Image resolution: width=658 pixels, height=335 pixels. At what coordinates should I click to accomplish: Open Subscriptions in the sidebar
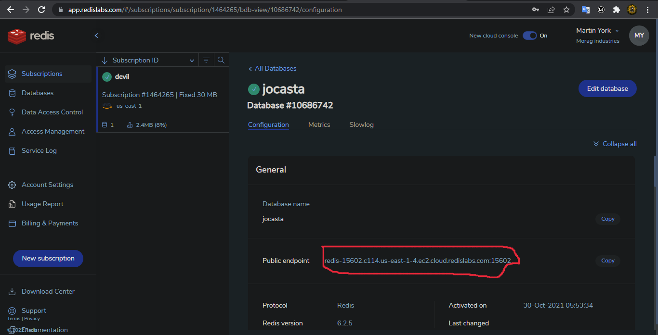pos(48,74)
